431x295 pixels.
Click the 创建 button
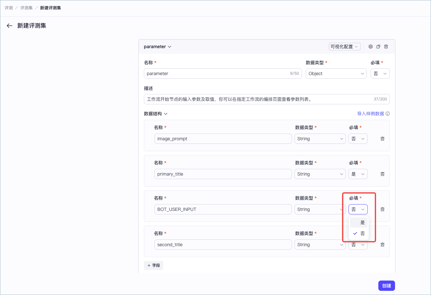pyautogui.click(x=387, y=286)
